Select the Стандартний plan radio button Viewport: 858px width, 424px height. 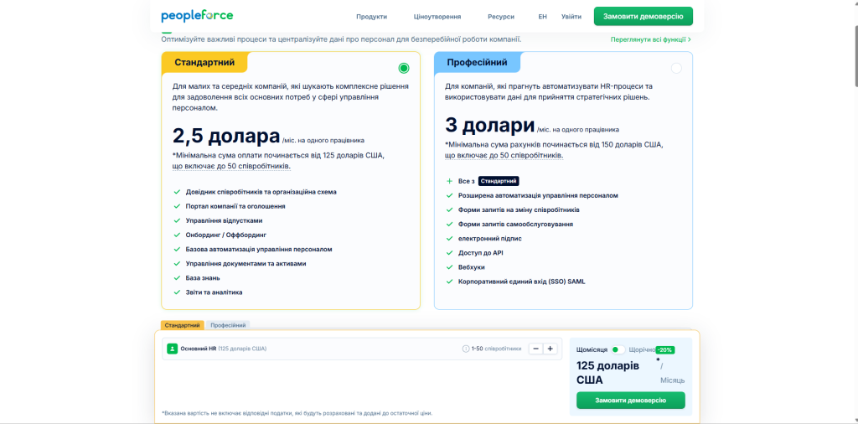[404, 68]
